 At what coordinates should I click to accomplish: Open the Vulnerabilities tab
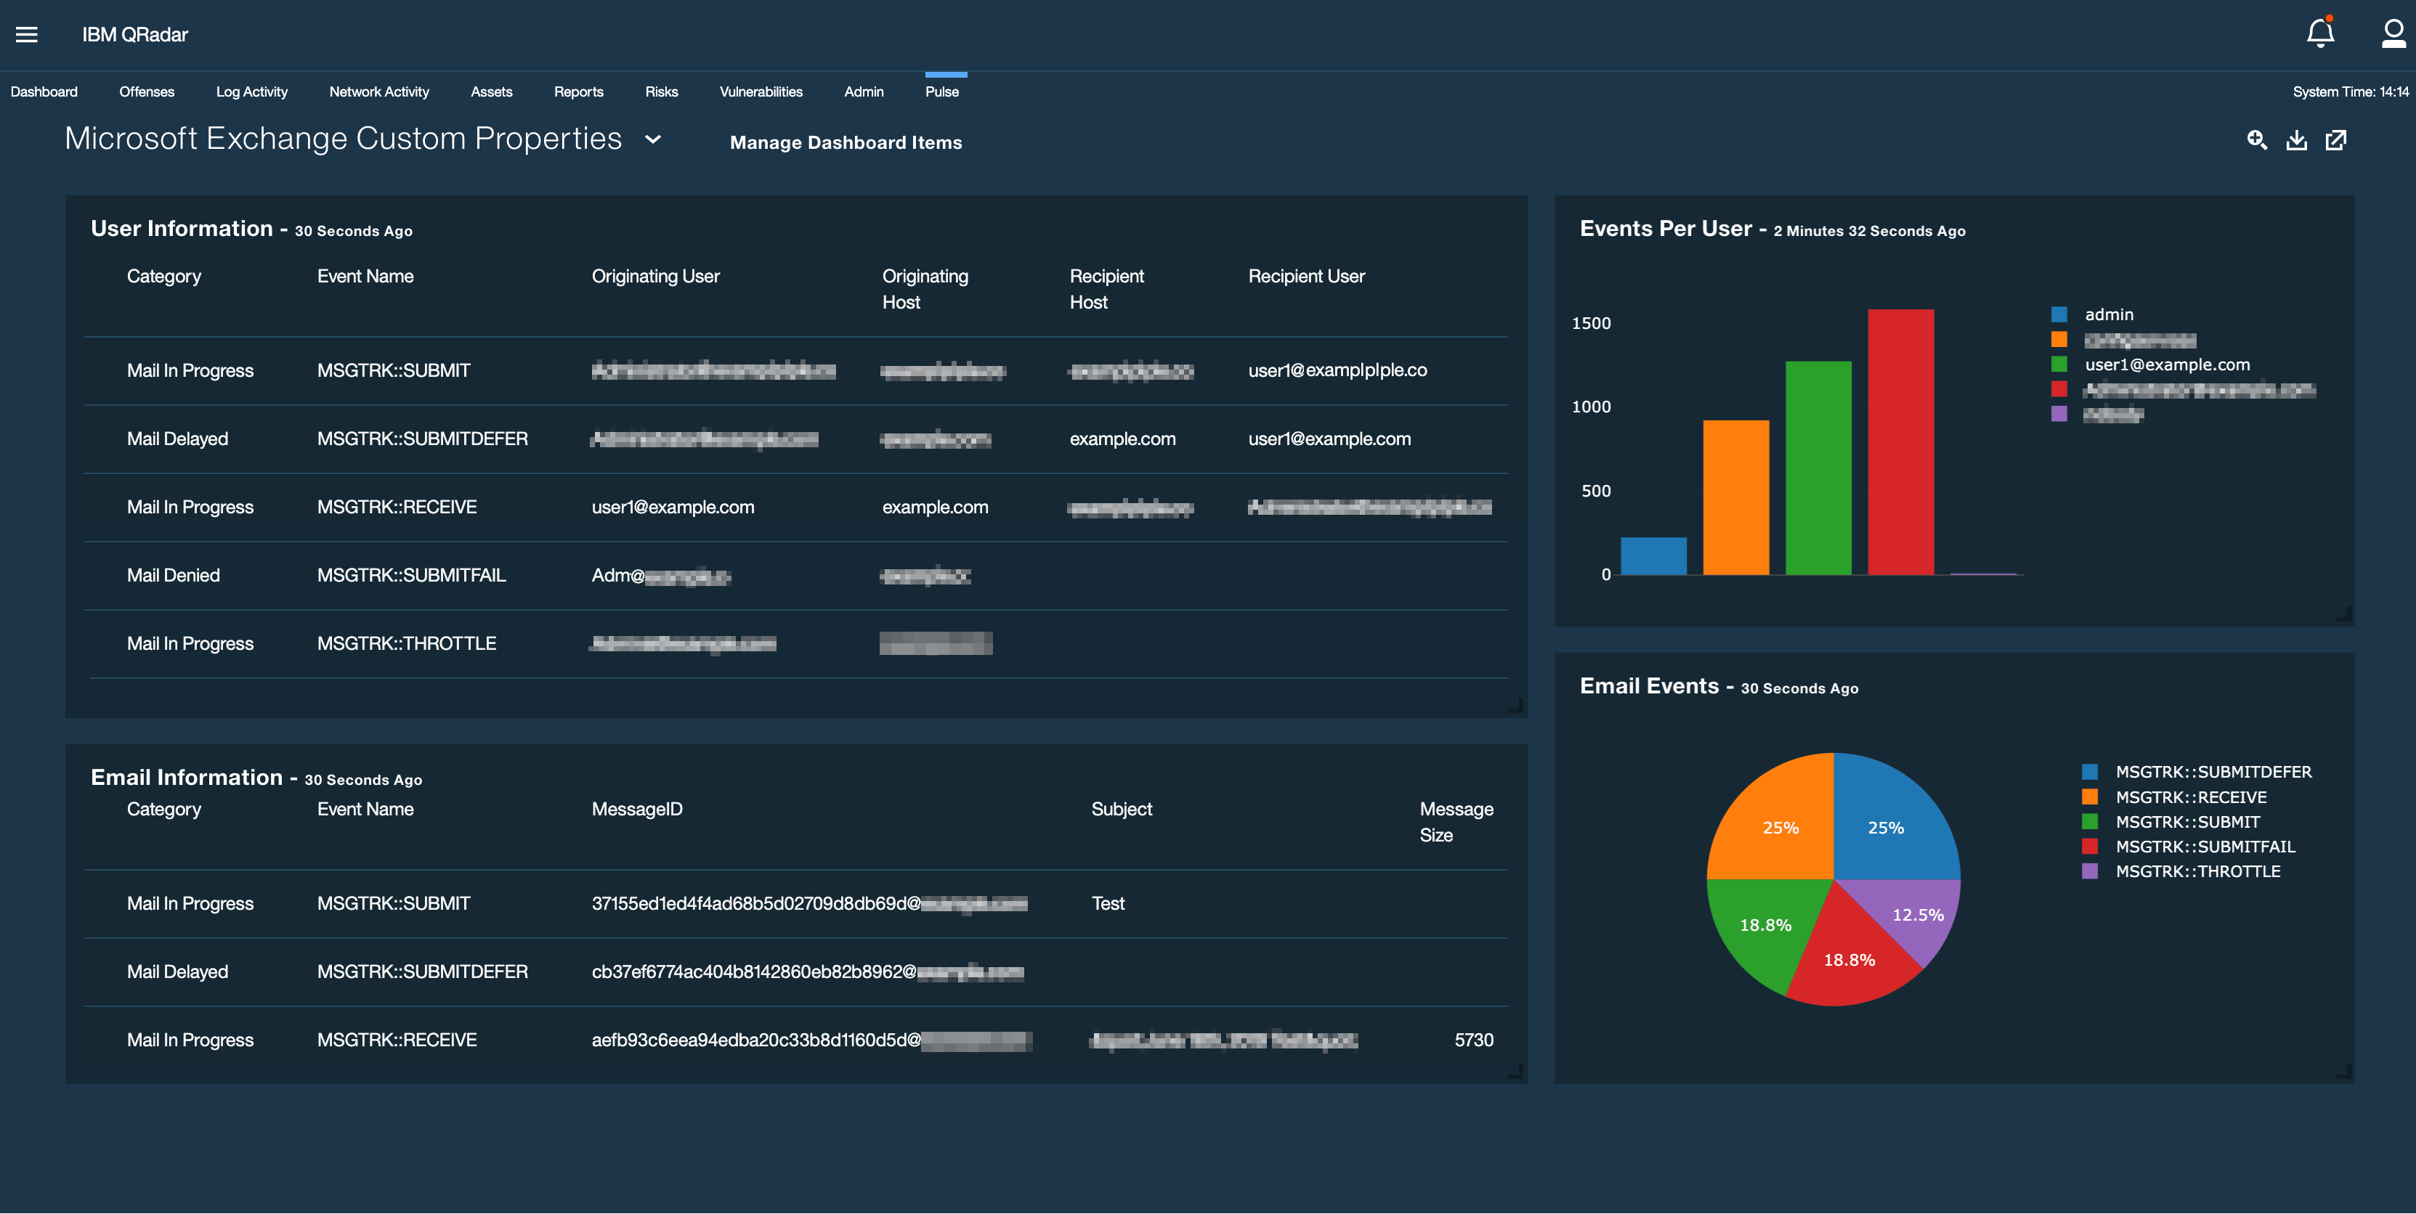click(761, 91)
